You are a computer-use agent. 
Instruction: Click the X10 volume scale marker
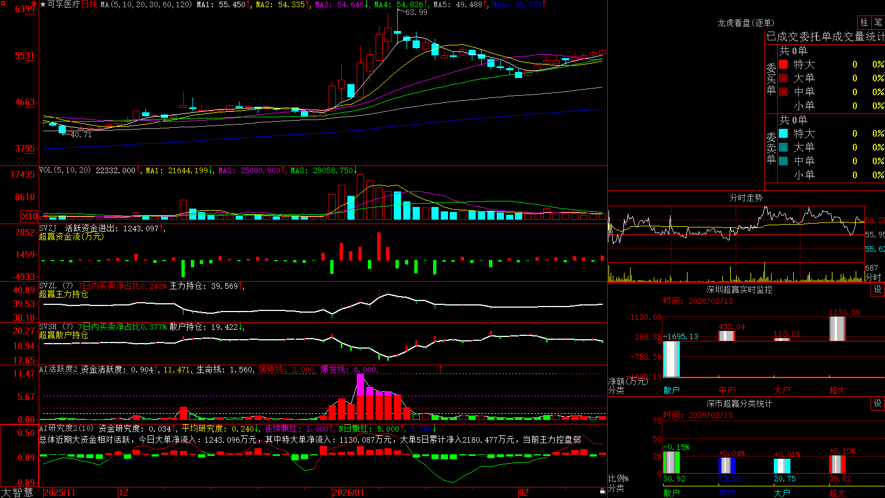click(x=29, y=216)
